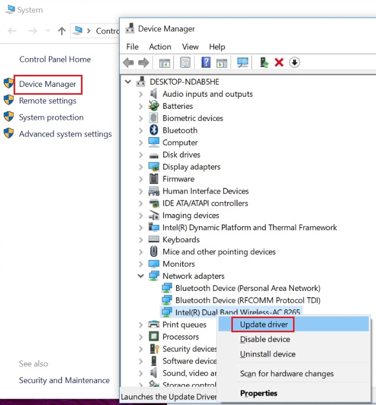Viewport: 376px width, 405px height.
Task: Click the red X Uninstall device icon
Action: (279, 62)
